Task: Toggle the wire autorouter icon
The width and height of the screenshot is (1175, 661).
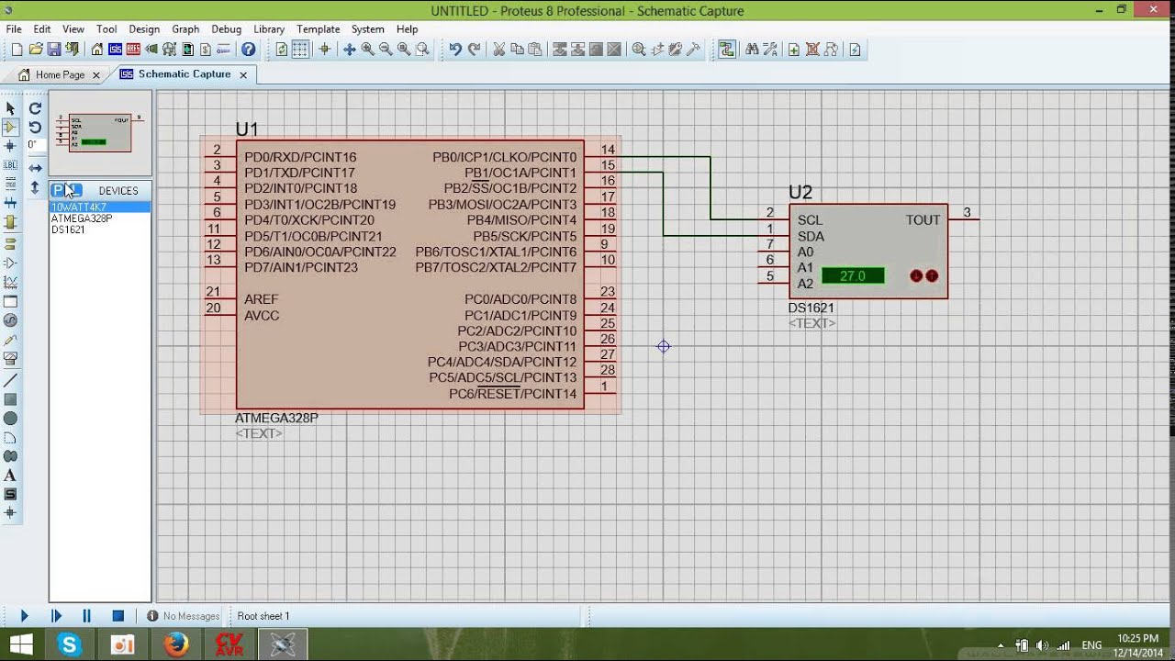Action: pos(727,50)
